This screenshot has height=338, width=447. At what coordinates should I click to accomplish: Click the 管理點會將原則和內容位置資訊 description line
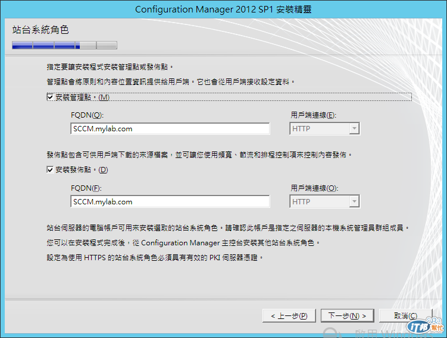pyautogui.click(x=170, y=82)
